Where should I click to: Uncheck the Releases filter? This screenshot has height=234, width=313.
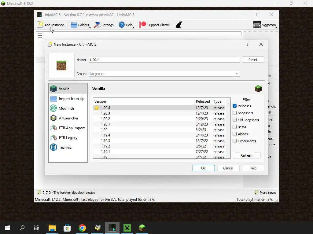(x=234, y=106)
